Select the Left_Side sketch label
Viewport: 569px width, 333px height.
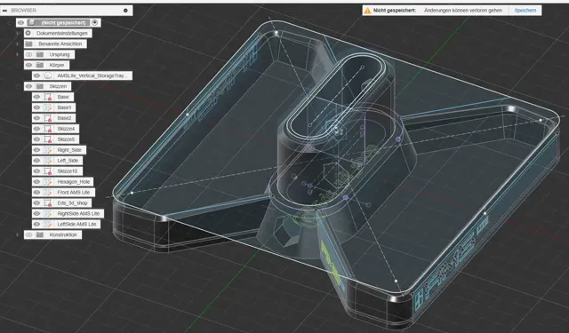click(68, 161)
